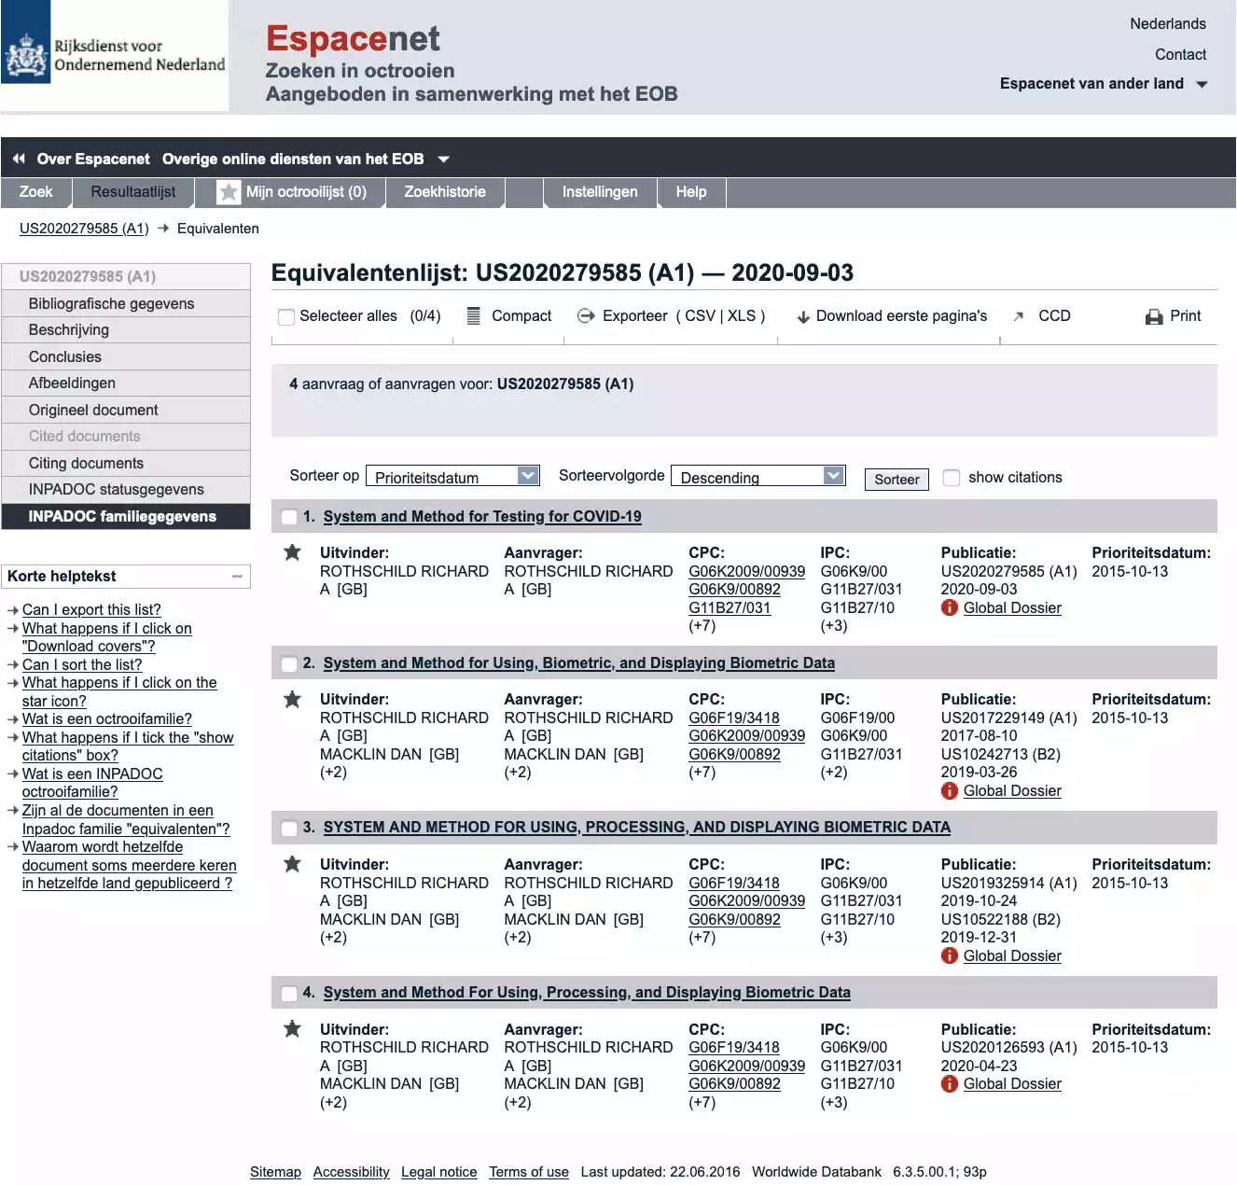Open Origineel document in sidebar
The height and width of the screenshot is (1185, 1237).
[x=126, y=411]
